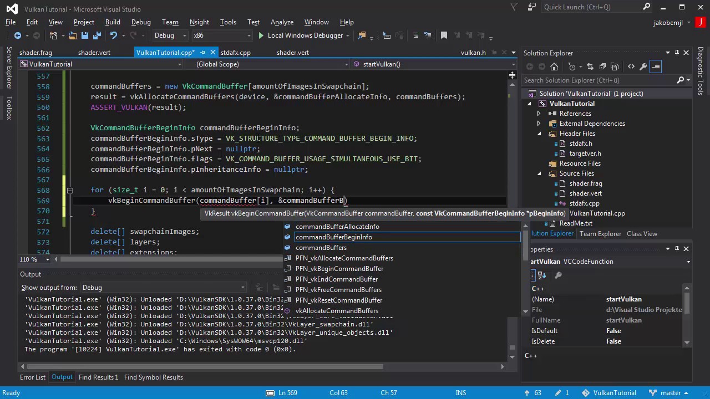710x399 pixels.
Task: Click the master branch indicator in status bar
Action: (x=671, y=393)
